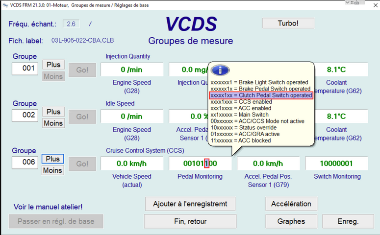380x235 pixels.
Task: Click the Pedal Monitoring label
Action: [x=200, y=176]
